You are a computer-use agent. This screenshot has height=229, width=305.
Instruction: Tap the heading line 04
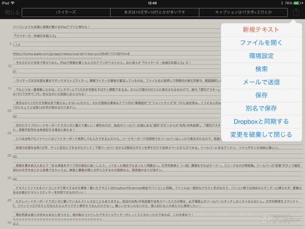[15, 179]
